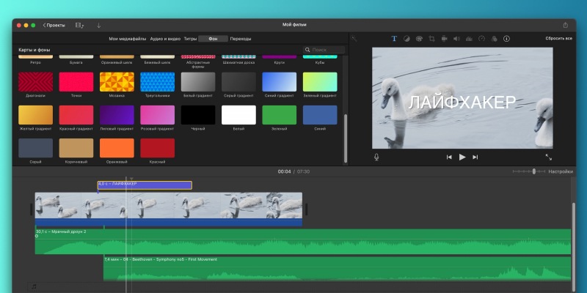Select the swans video clip in timeline
Viewport: 587px width, 293px height.
[x=169, y=209]
